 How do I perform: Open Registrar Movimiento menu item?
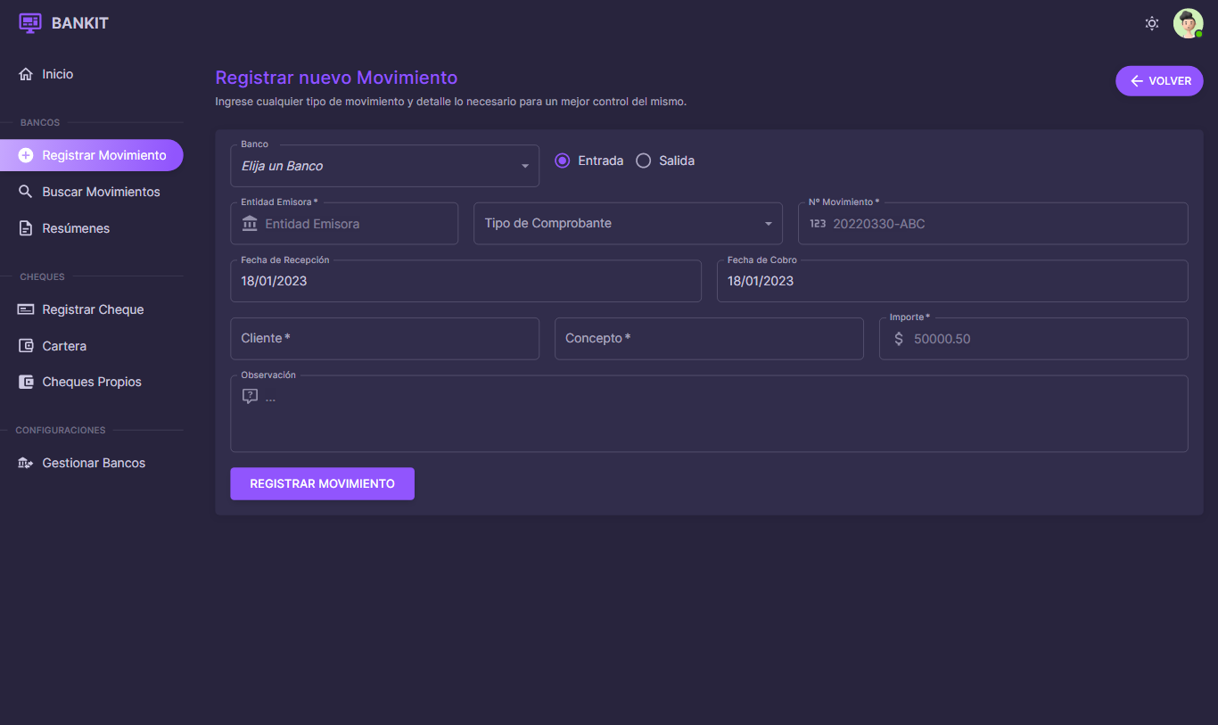click(x=92, y=155)
